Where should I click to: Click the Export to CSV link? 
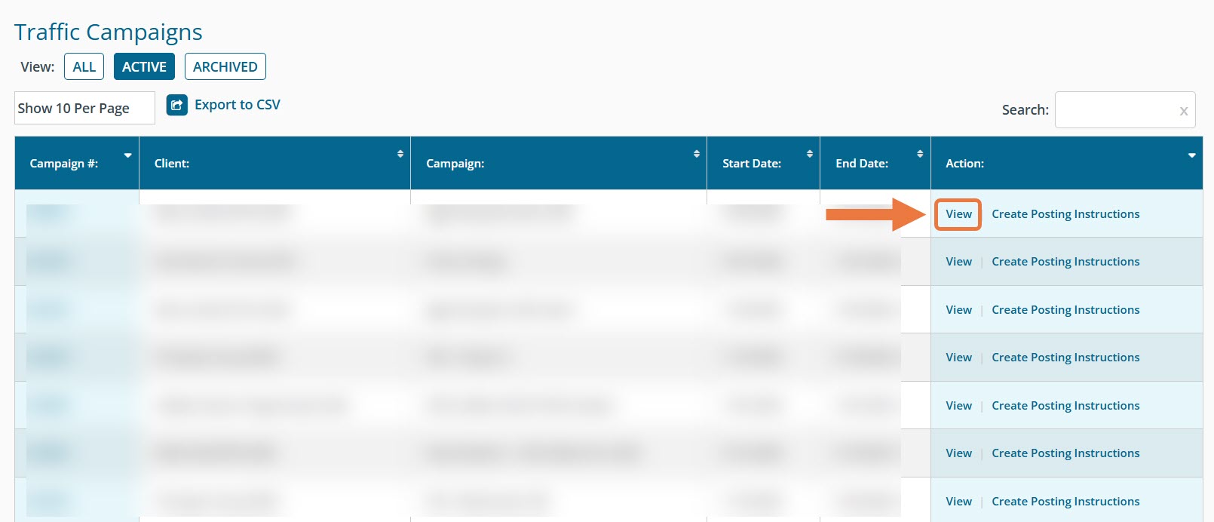tap(237, 105)
